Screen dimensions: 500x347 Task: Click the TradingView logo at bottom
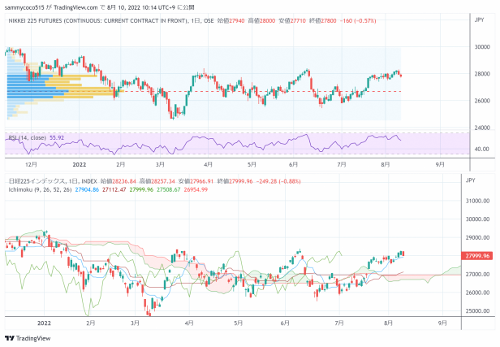tap(28, 338)
